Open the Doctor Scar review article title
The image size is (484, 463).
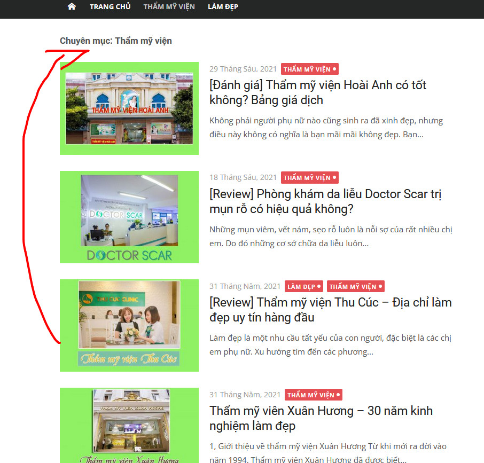pos(325,201)
